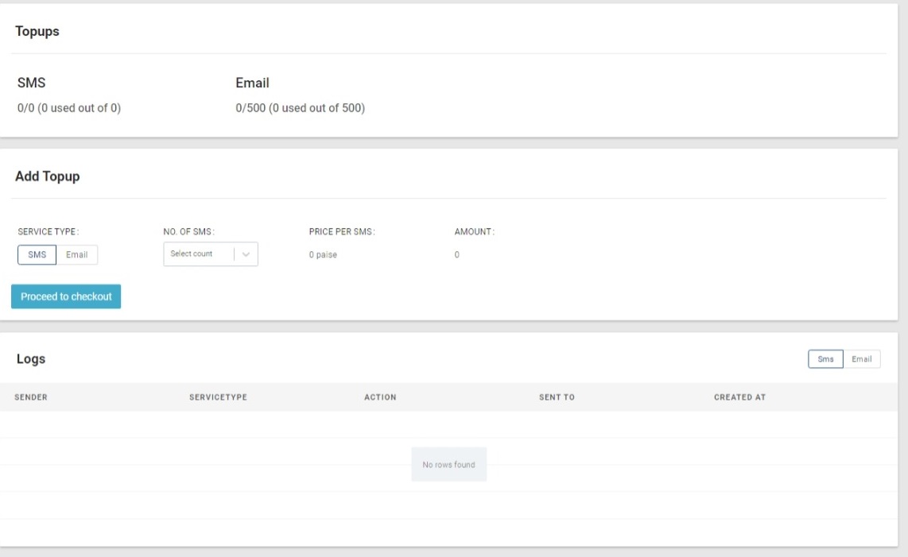Click the SENDER column header
This screenshot has width=908, height=557.
click(31, 397)
